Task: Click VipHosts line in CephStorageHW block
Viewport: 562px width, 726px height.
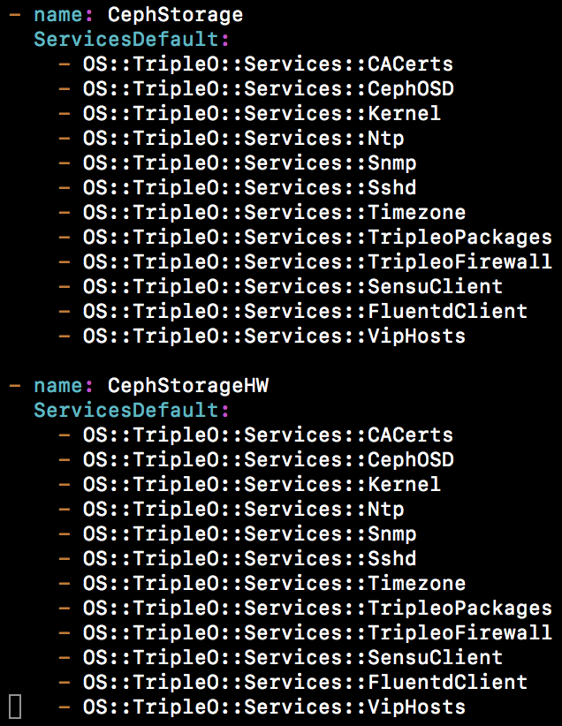Action: tap(274, 707)
